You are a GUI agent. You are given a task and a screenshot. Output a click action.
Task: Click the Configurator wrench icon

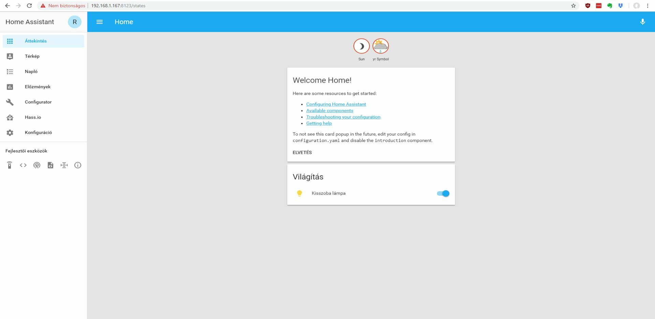tap(10, 102)
